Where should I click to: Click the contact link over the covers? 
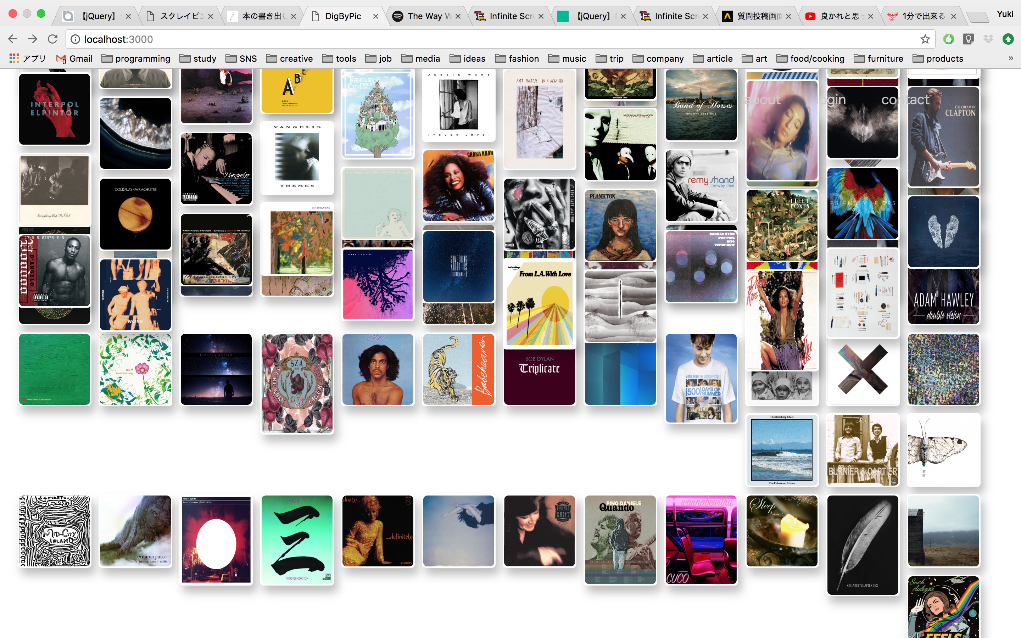905,100
